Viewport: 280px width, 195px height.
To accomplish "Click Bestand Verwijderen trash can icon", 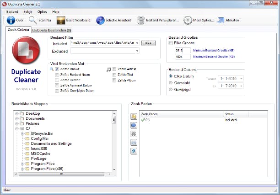I will (141, 20).
